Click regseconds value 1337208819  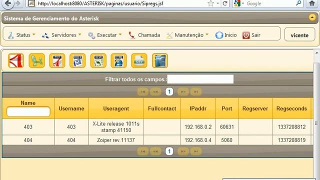click(291, 140)
